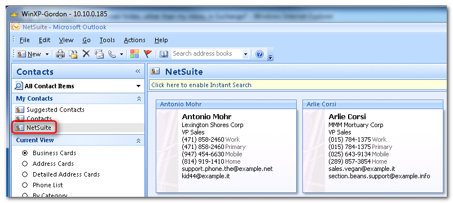This screenshot has height=203, width=453.
Task: Click email sales.vegan@example.it
Action: [362, 169]
